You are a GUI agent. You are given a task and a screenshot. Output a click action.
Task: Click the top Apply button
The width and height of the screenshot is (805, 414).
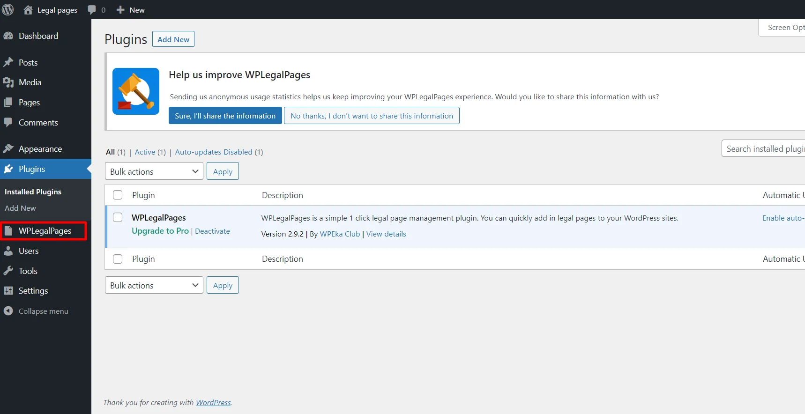click(x=223, y=171)
